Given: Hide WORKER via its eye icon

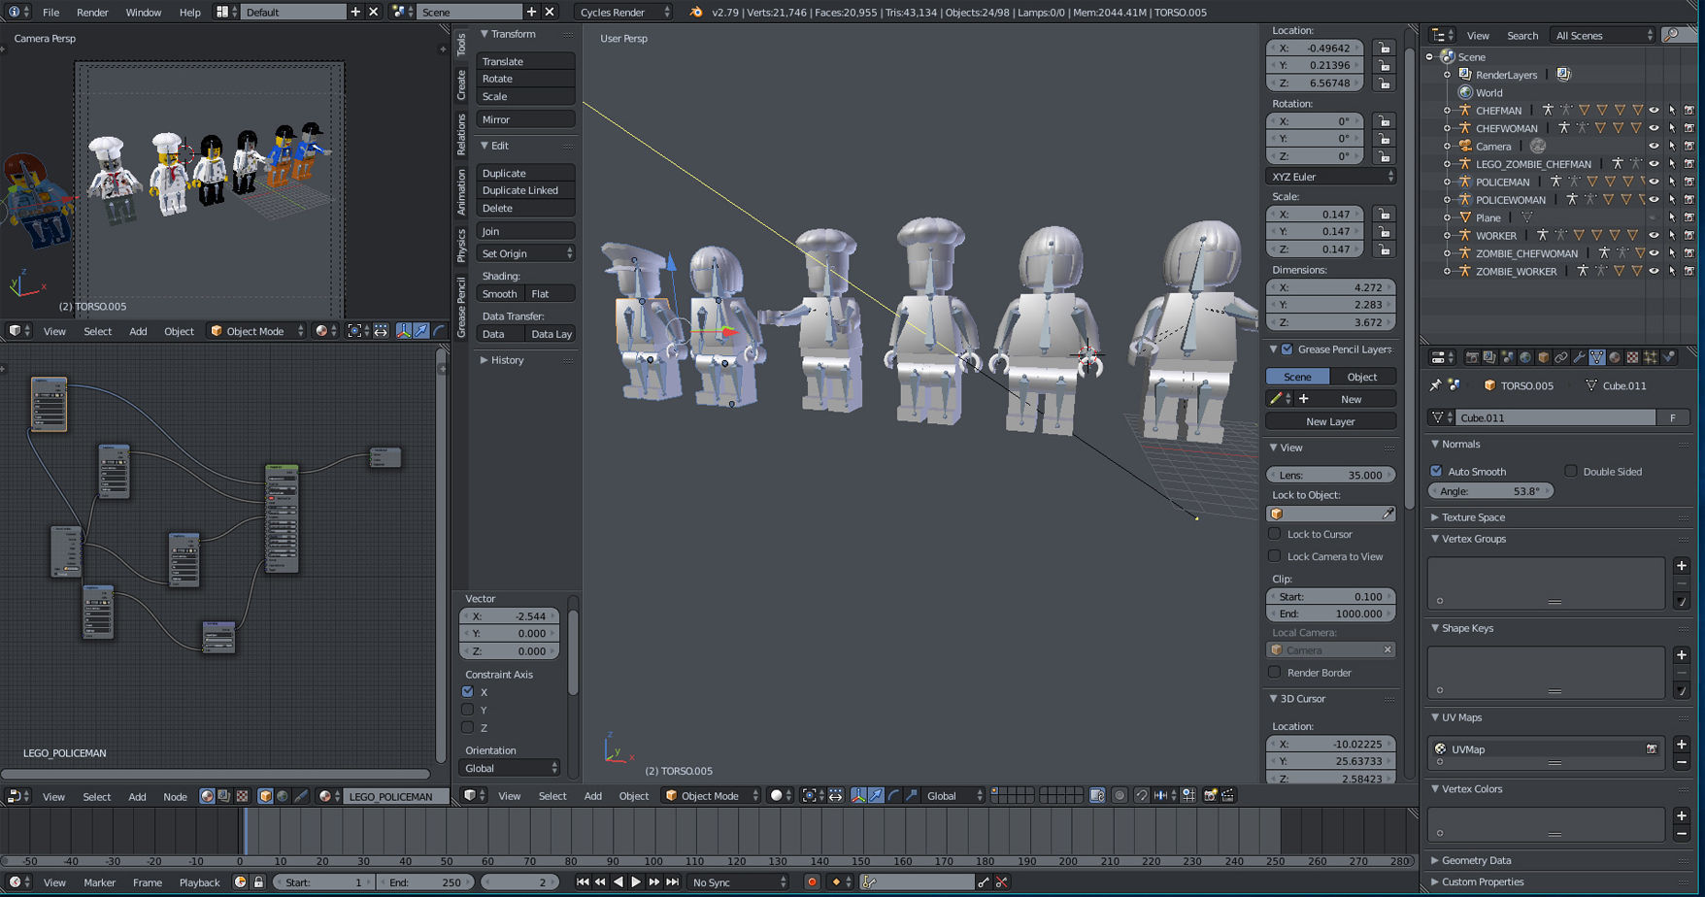Looking at the screenshot, I should 1654,235.
